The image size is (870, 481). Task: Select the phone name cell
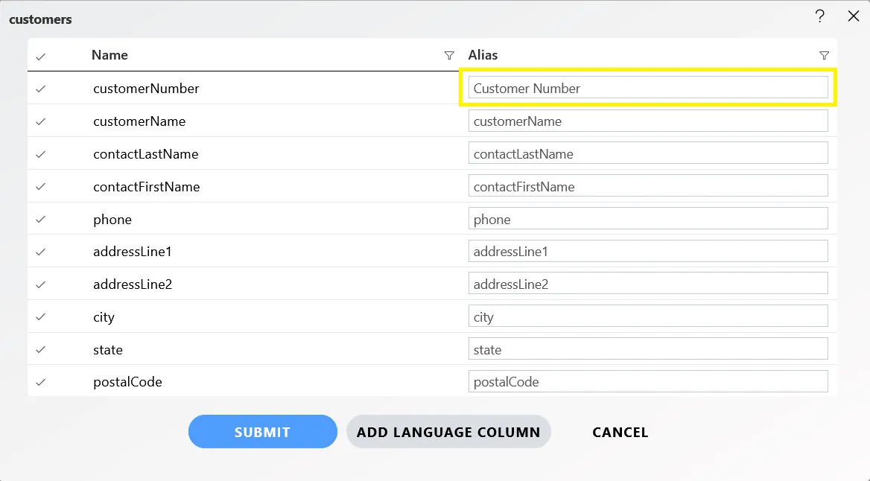click(112, 219)
